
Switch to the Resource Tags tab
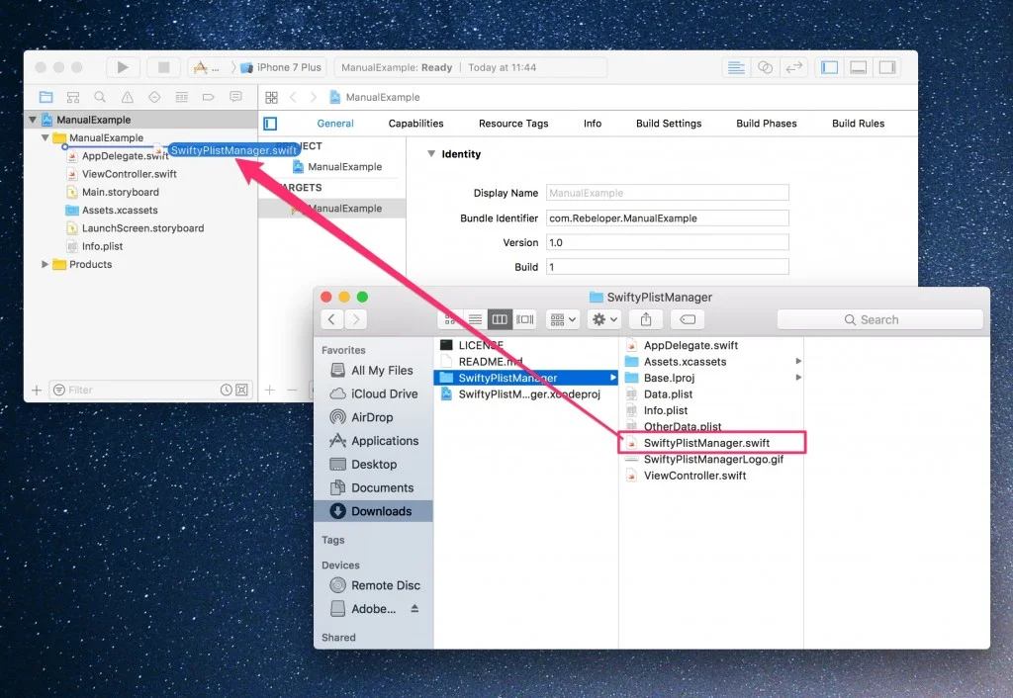[x=513, y=124]
